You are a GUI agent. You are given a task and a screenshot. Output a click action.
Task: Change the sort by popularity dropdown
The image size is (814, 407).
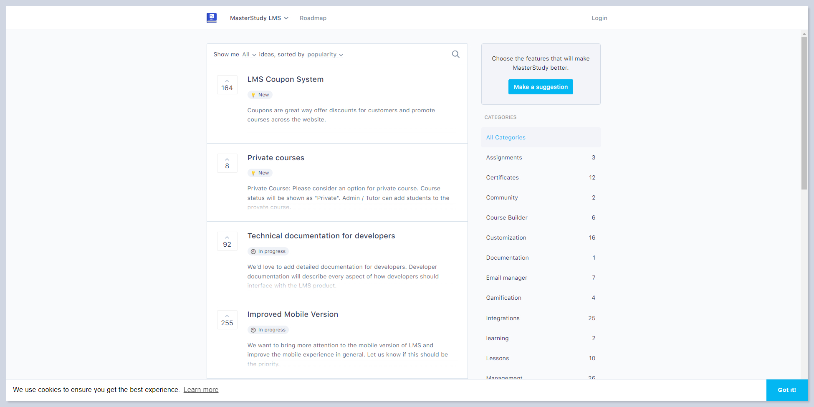pyautogui.click(x=325, y=55)
